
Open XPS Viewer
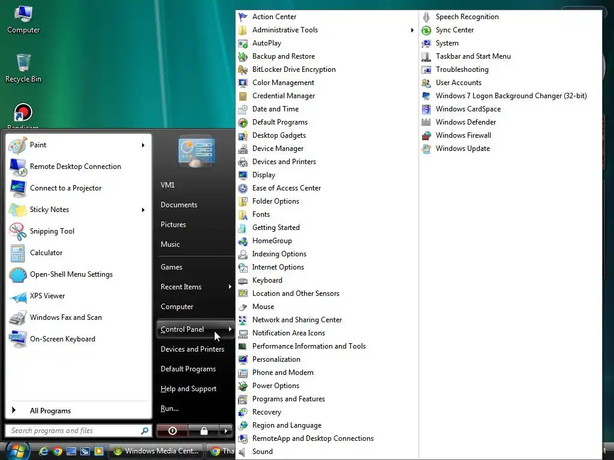(79, 296)
